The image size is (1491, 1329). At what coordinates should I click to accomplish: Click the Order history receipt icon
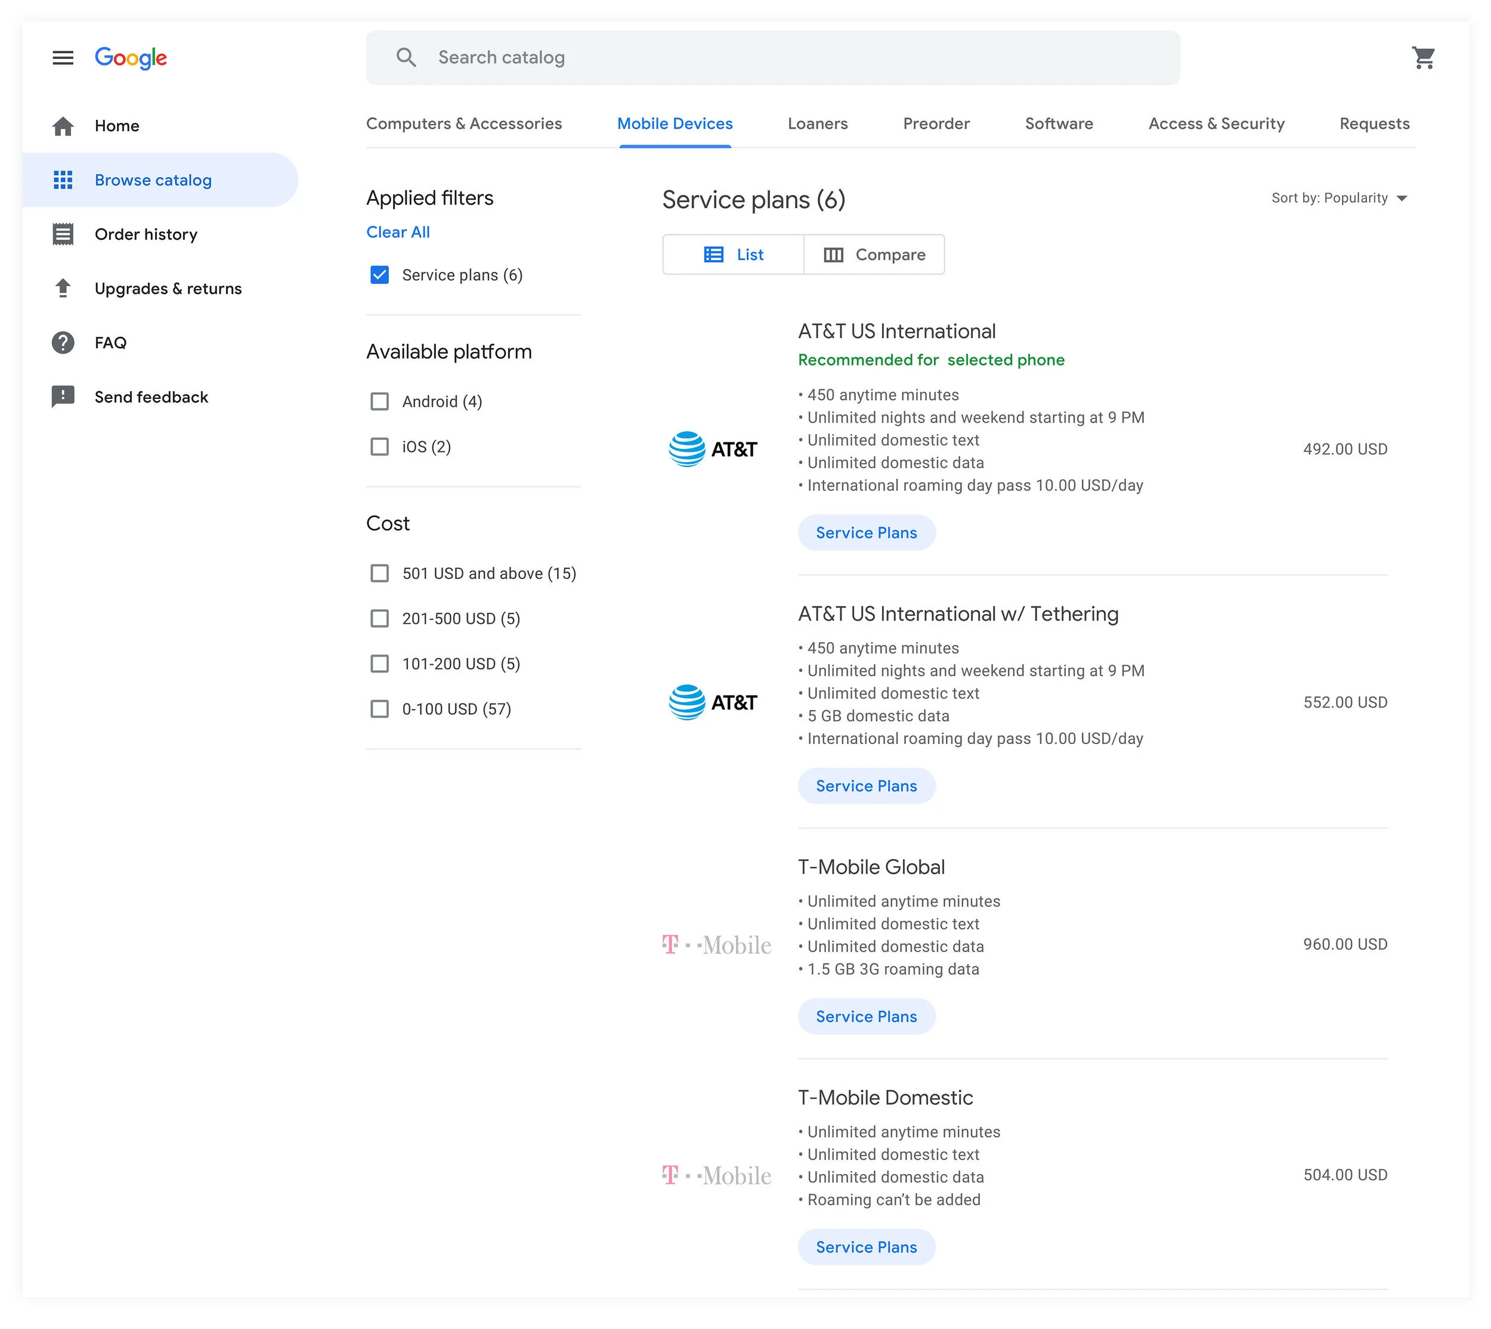(63, 234)
